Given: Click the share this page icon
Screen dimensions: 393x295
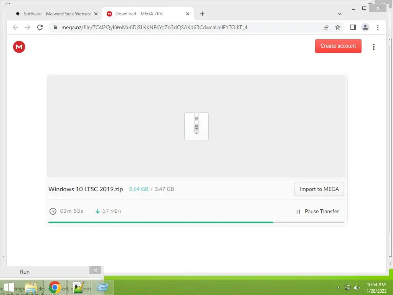Looking at the screenshot, I should click(325, 27).
